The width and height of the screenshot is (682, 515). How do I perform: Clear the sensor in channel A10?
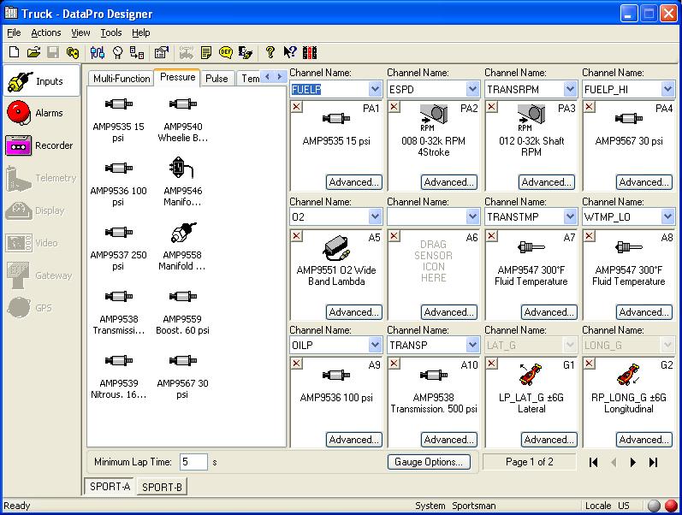394,364
